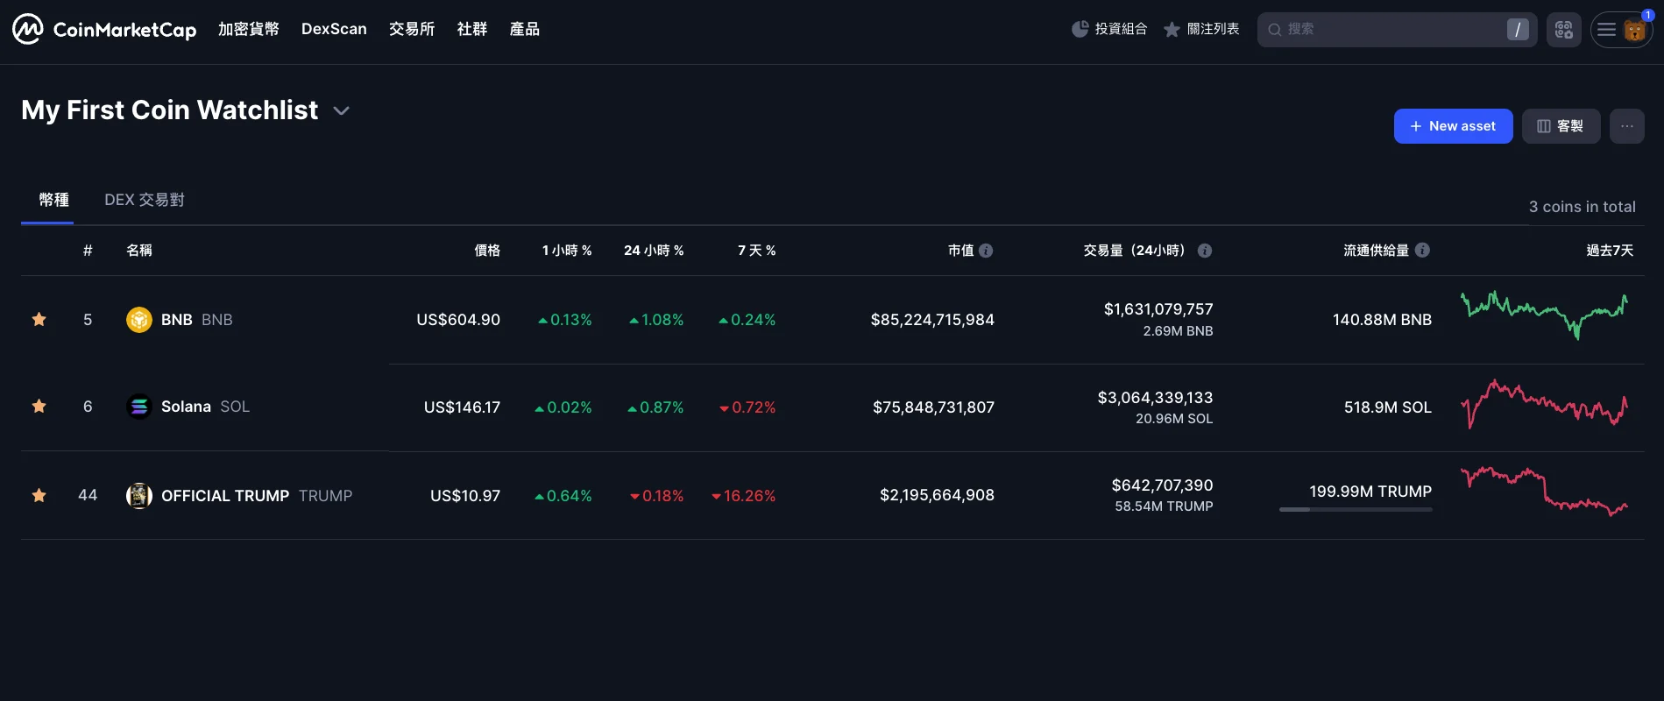Click BNB market cap $85,224,715,984

click(932, 320)
